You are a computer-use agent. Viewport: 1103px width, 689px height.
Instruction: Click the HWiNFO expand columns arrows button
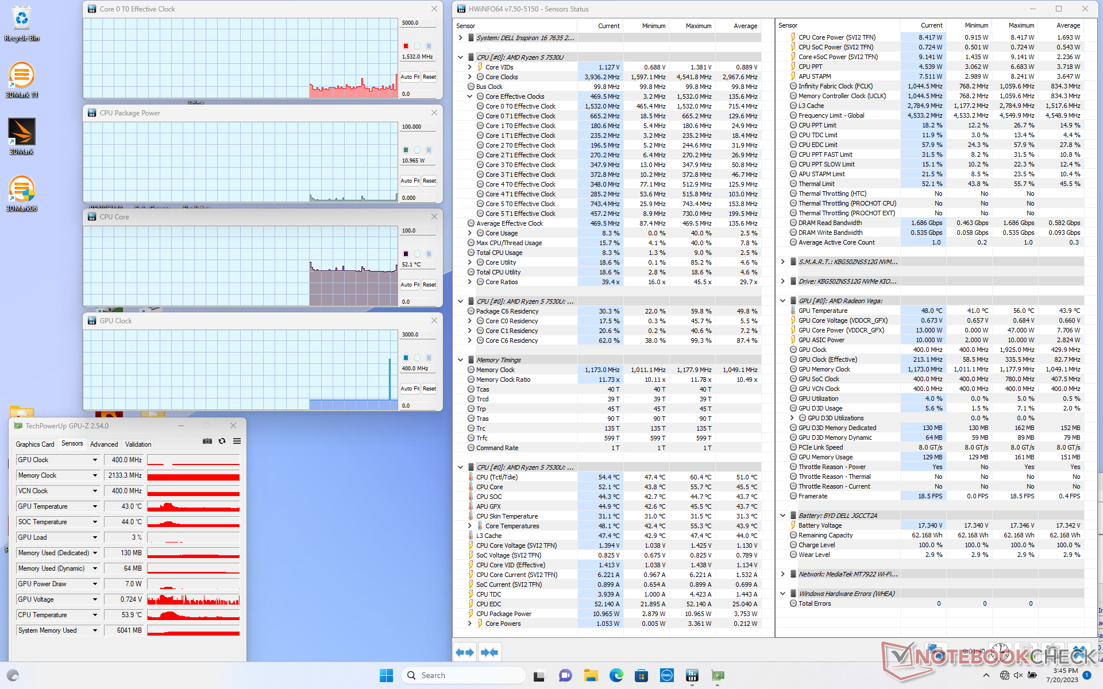[465, 652]
